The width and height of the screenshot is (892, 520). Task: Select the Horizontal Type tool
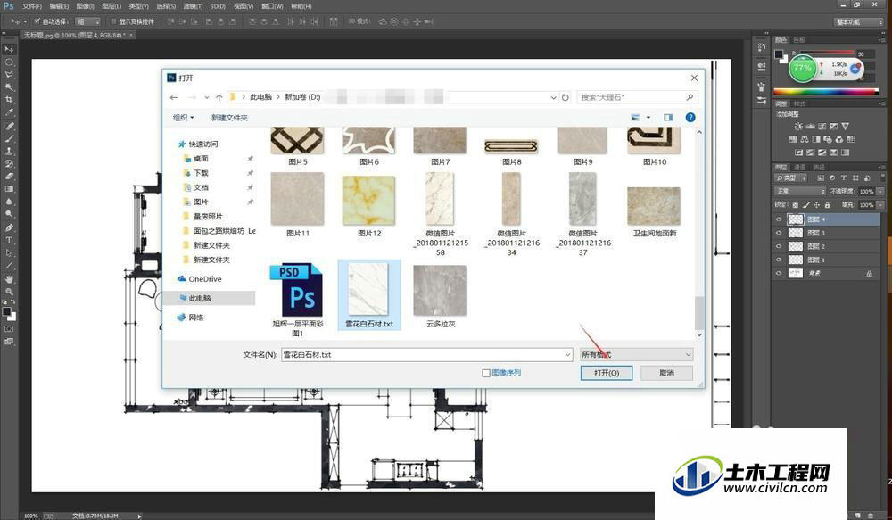[x=9, y=240]
